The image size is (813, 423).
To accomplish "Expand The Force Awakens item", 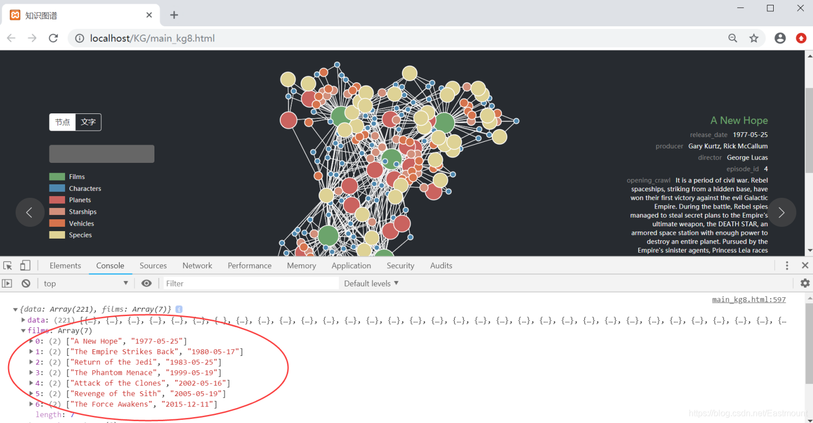I will [x=31, y=404].
